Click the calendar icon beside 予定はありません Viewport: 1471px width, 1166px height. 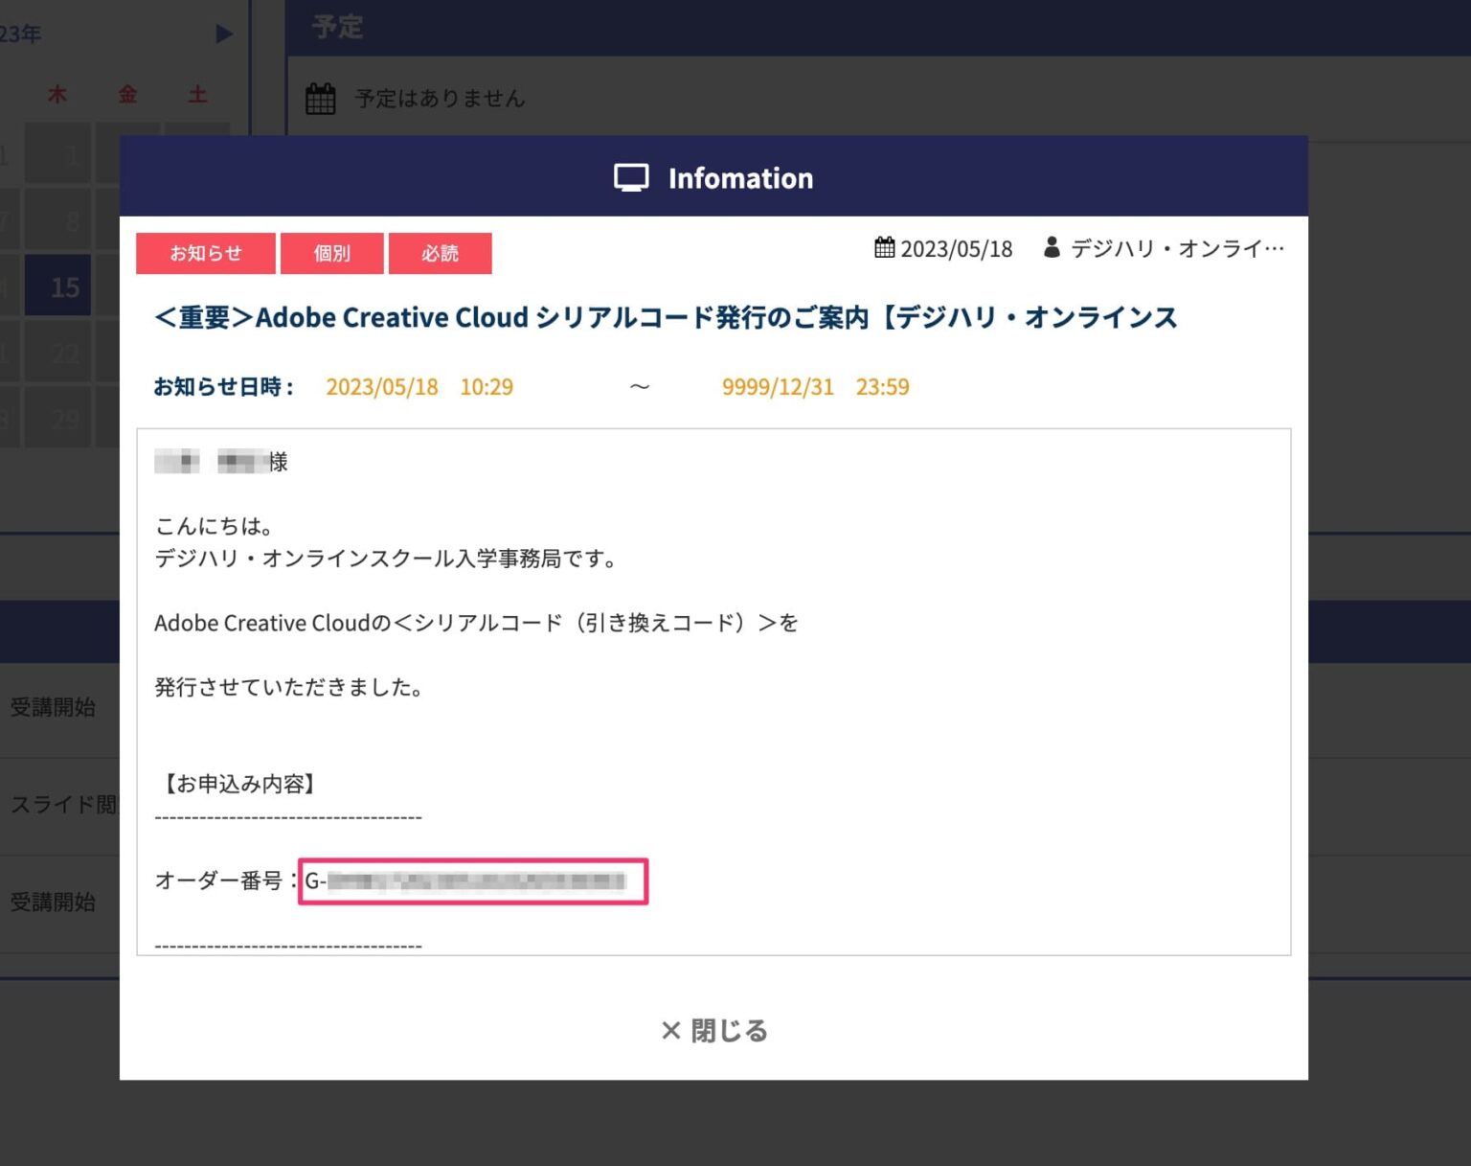coord(320,97)
